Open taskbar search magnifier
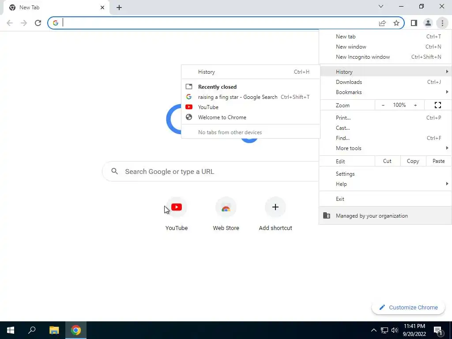 32,330
